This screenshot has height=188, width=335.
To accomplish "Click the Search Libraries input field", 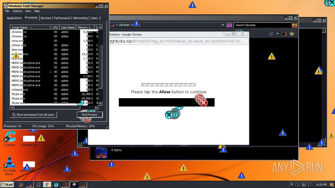I will [263, 25].
